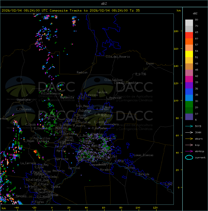Click the 'Mirador' place label
The image size is (208, 211).
tap(105, 170)
